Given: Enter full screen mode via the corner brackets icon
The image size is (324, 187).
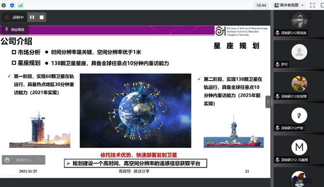Looking at the screenshot, I should (x=313, y=5).
